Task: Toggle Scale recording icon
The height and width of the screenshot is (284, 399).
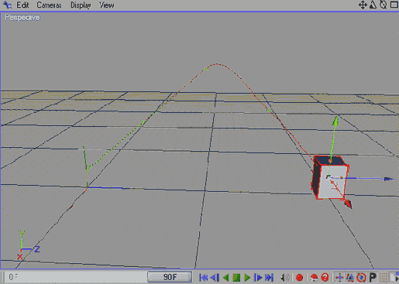Action: (x=350, y=278)
